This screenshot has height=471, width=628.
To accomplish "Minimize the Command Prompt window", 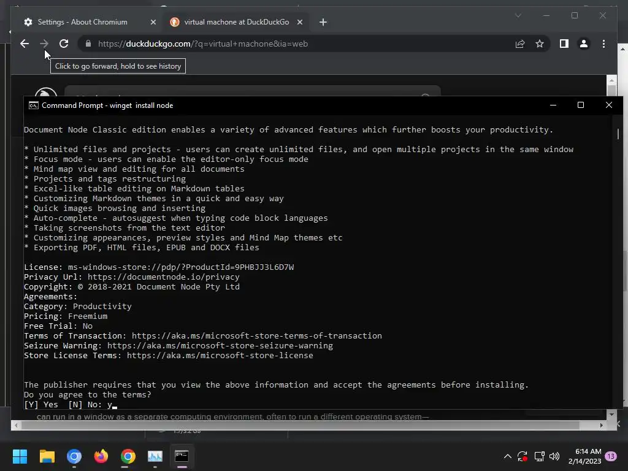I will pos(553,105).
